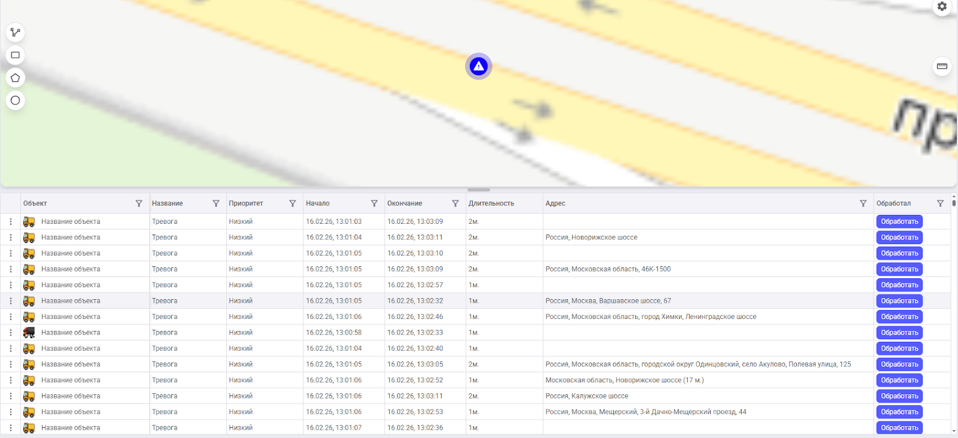958x438 pixels.
Task: Open filter for Приоритет column
Action: point(293,203)
